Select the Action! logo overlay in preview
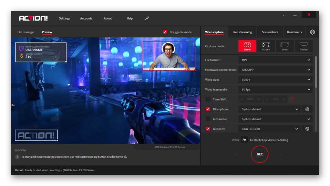This screenshot has height=186, width=330. click(x=36, y=135)
